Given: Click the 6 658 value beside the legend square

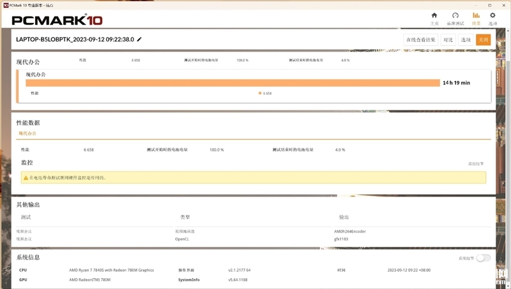Looking at the screenshot, I should [267, 94].
